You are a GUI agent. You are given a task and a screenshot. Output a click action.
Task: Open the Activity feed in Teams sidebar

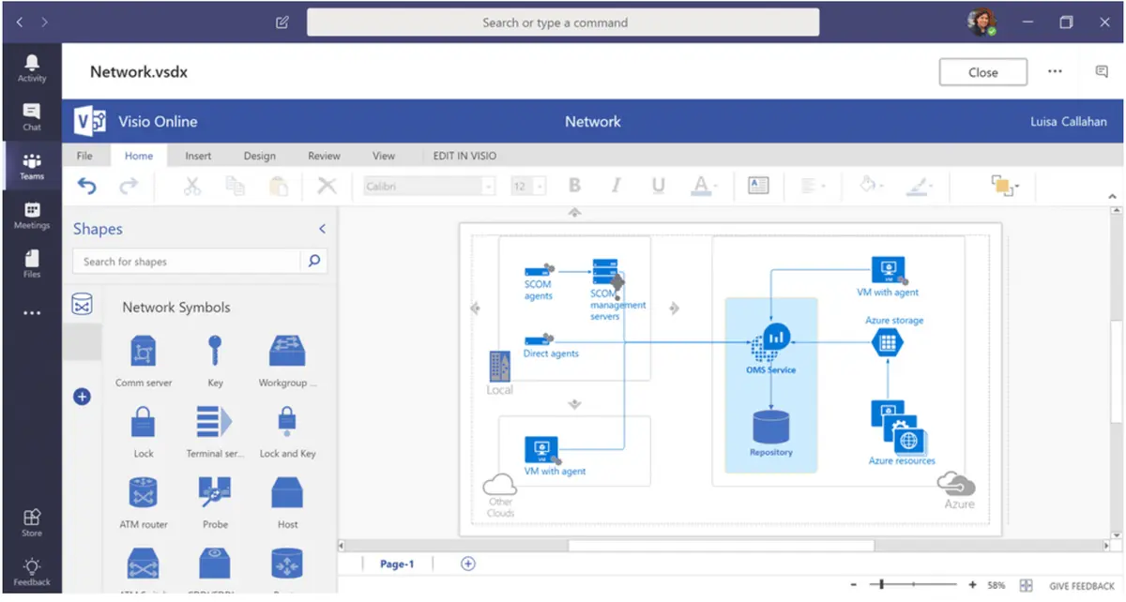(32, 68)
